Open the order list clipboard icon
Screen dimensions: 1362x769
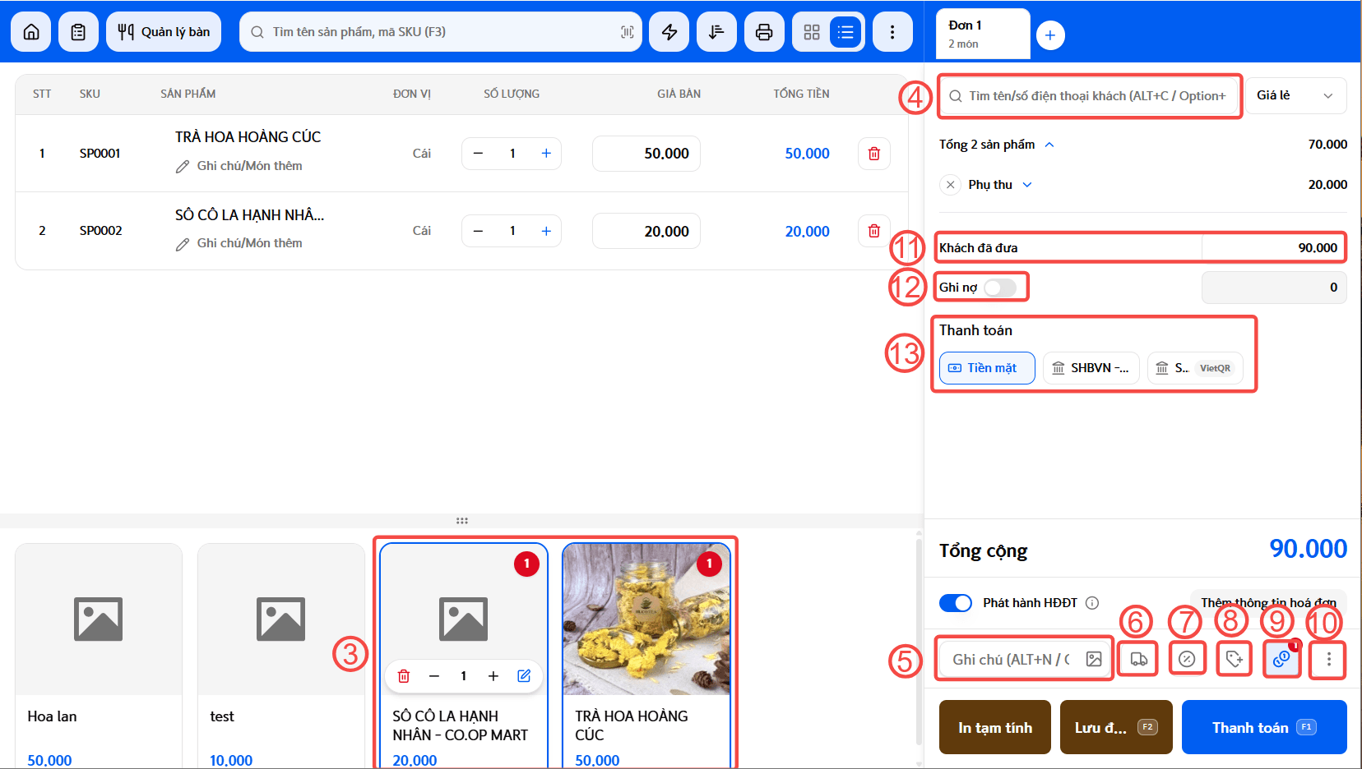tap(78, 32)
